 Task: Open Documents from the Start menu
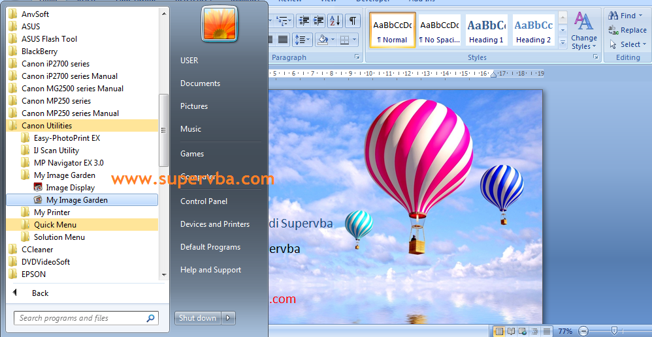pos(200,83)
